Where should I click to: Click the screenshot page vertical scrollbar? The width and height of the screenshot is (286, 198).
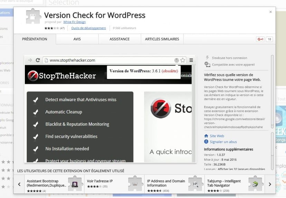pyautogui.click(x=194, y=114)
